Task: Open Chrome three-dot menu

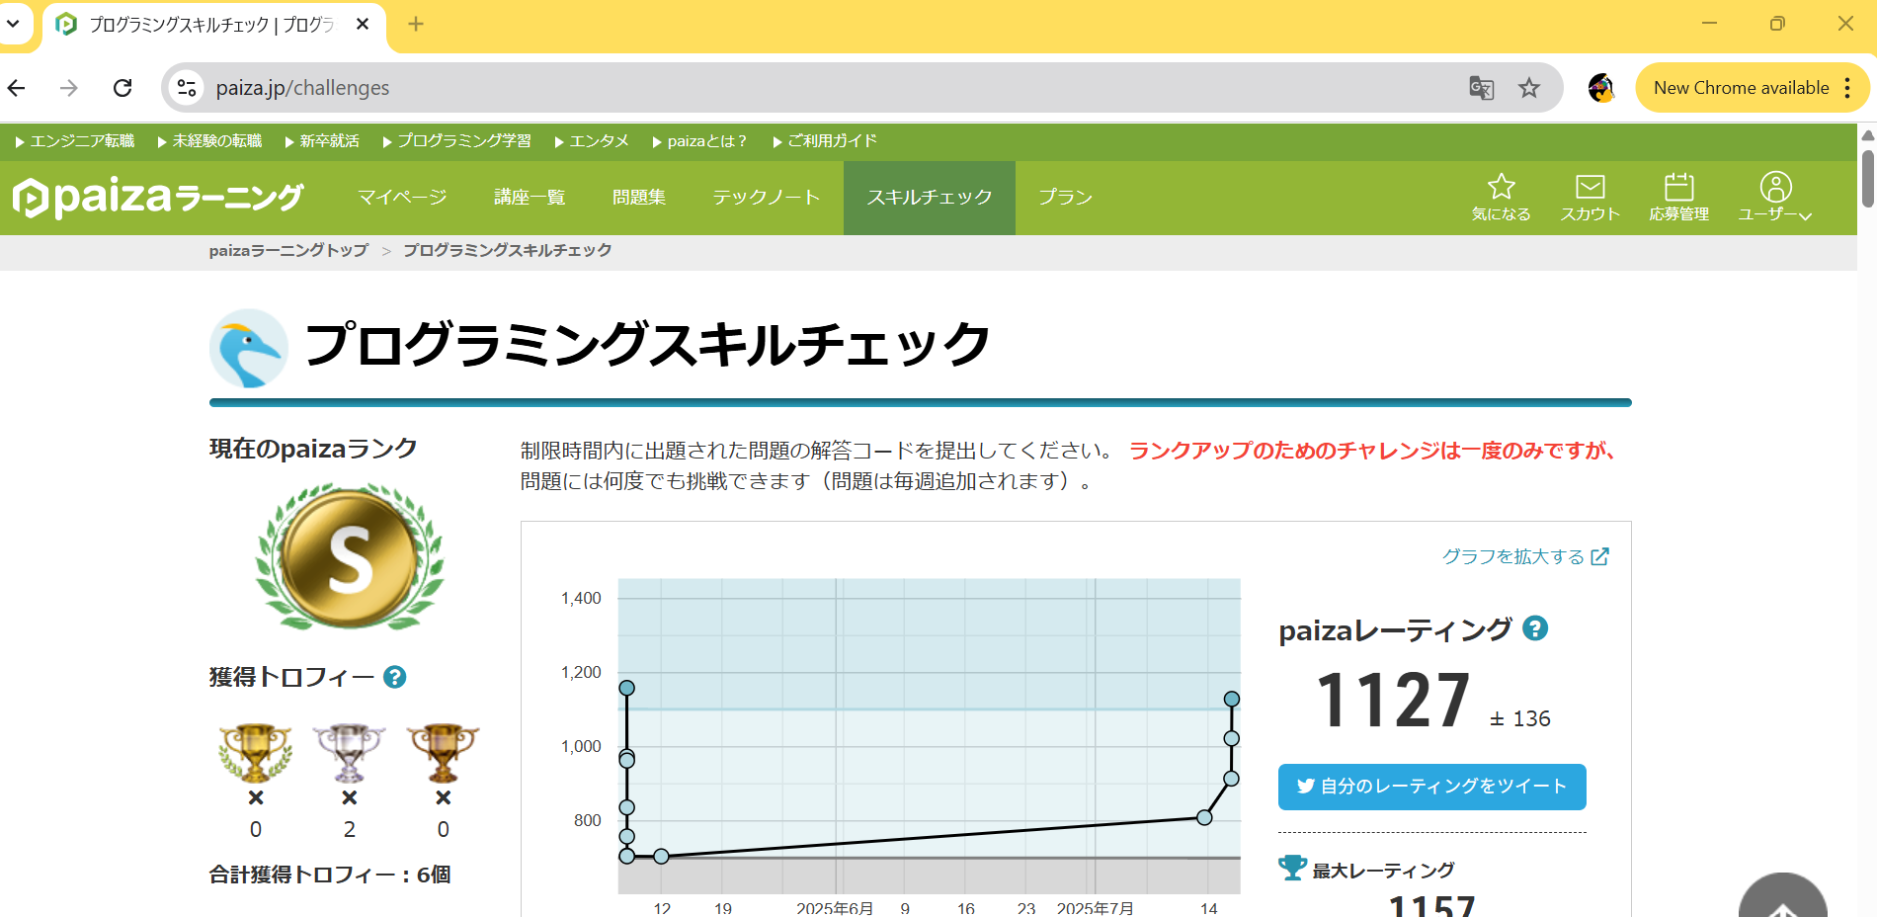Action: pyautogui.click(x=1847, y=88)
